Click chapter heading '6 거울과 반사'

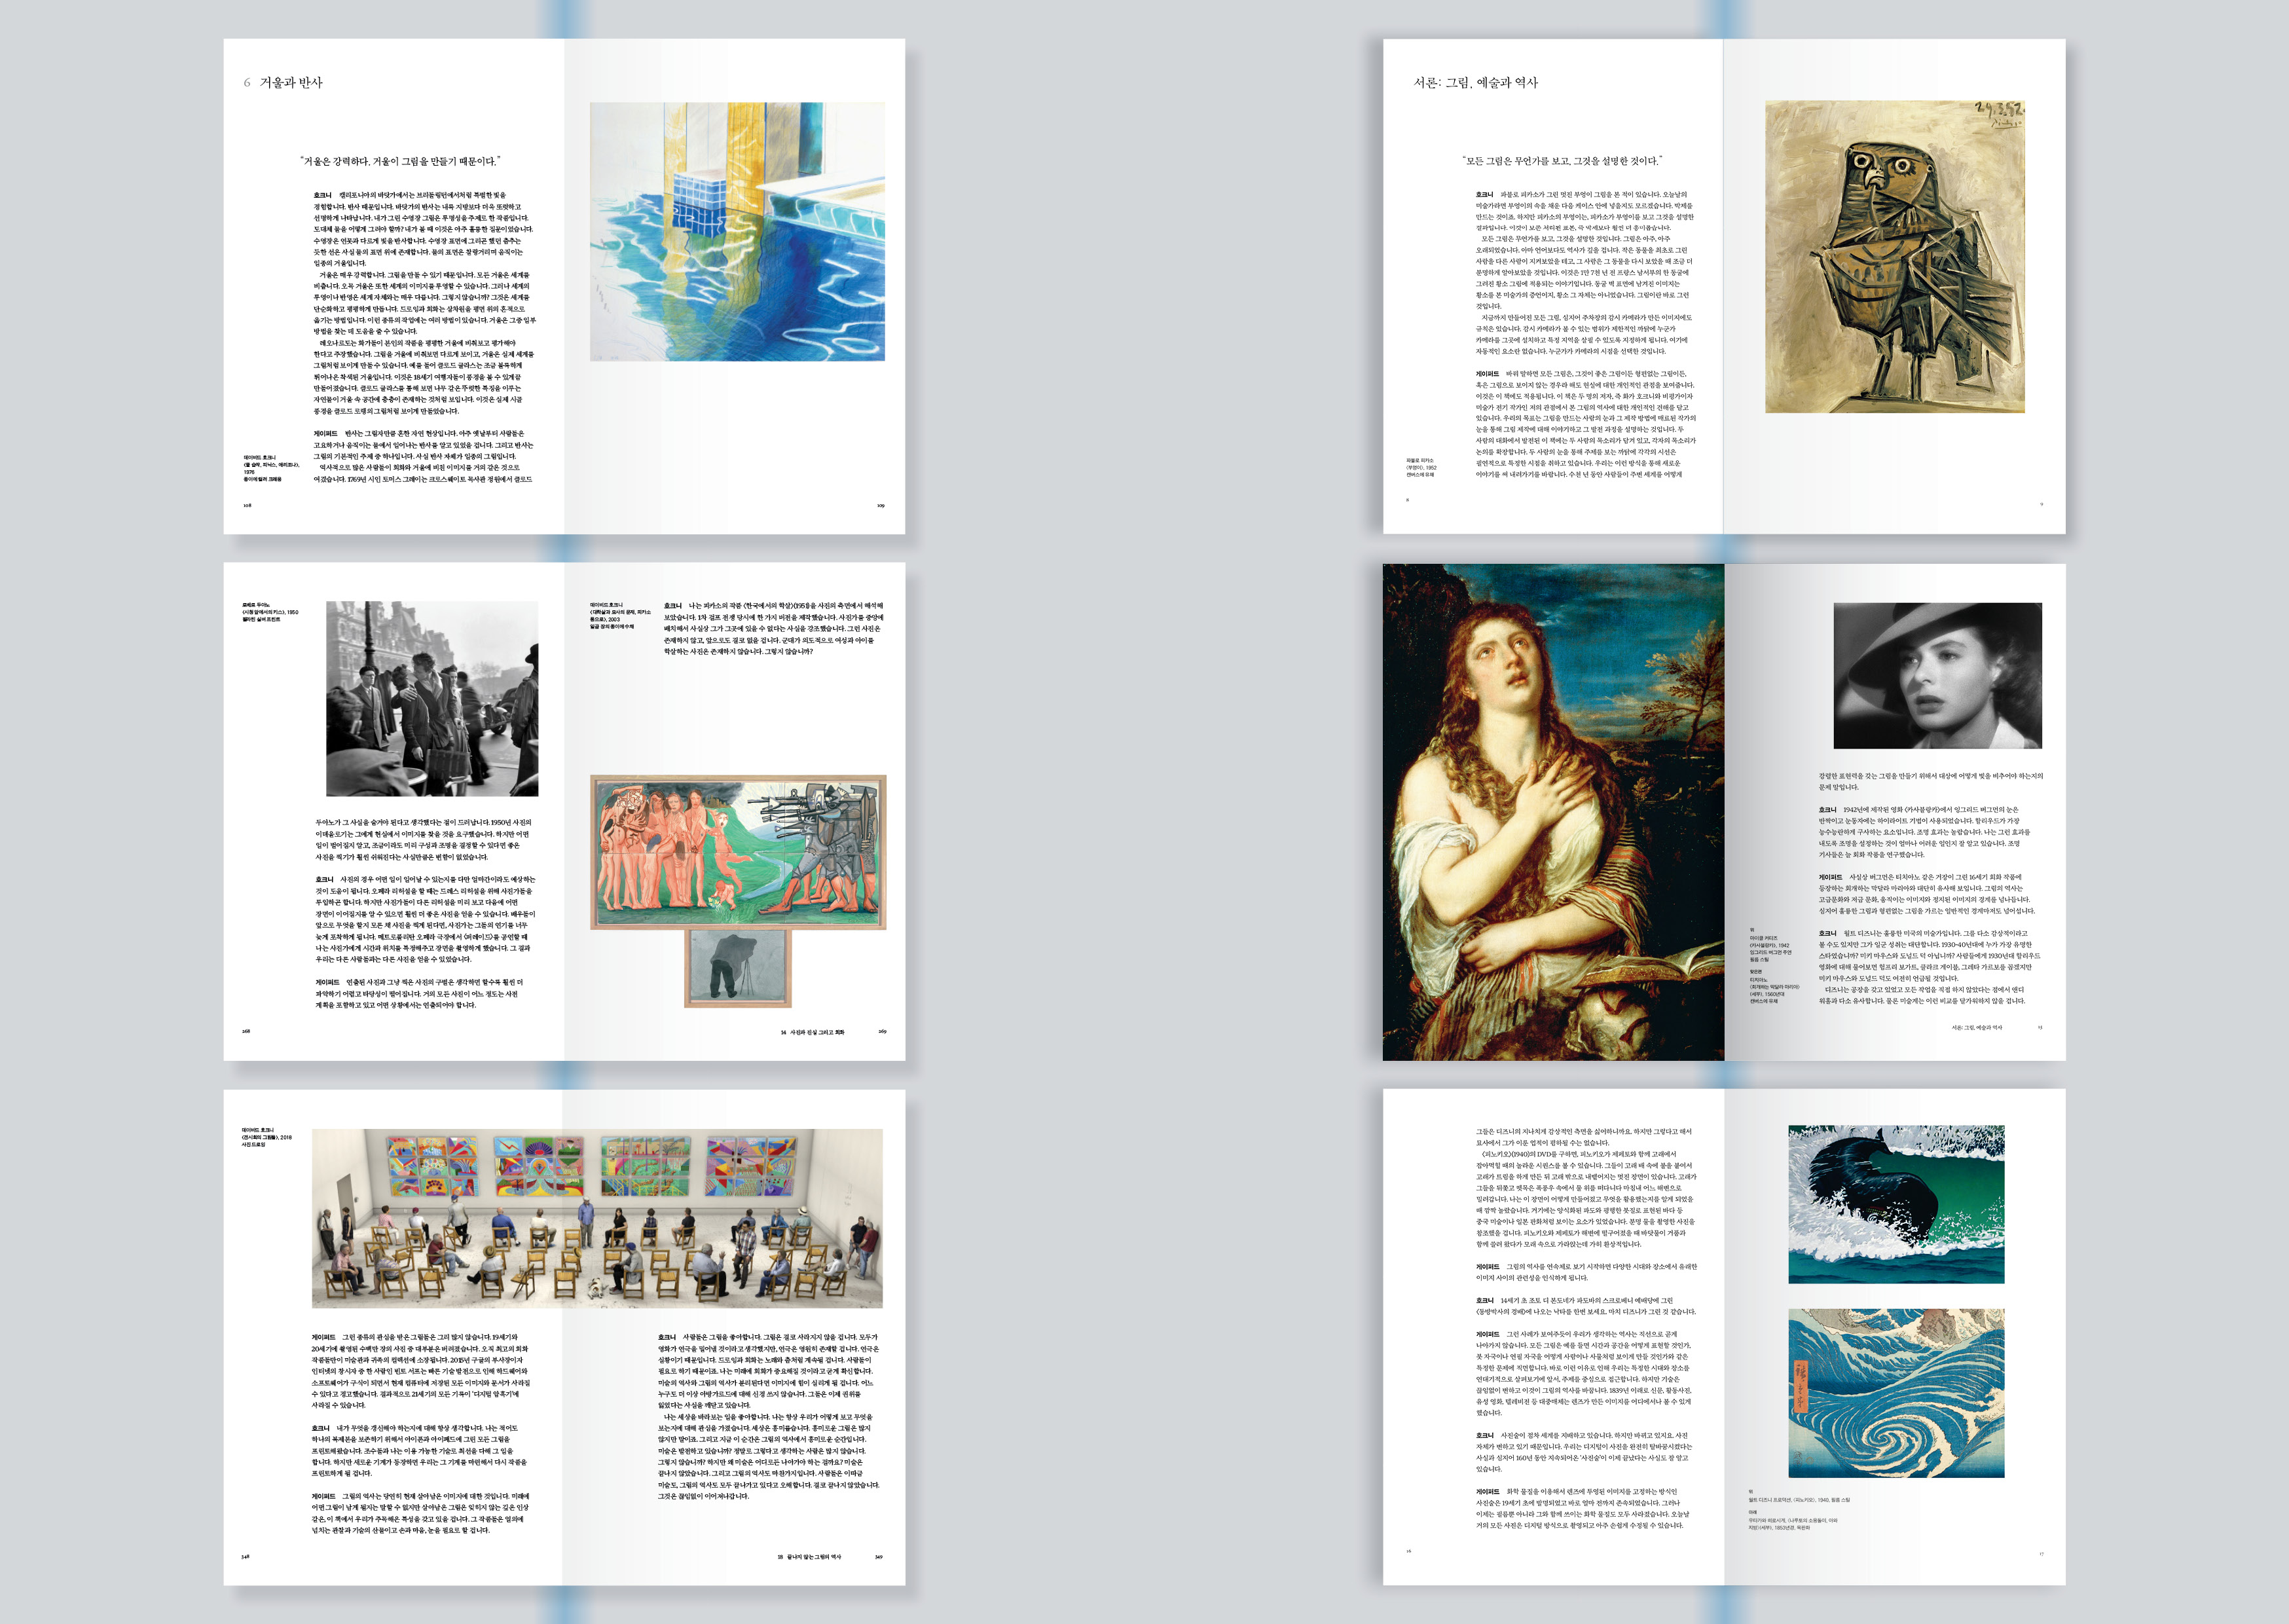[283, 83]
